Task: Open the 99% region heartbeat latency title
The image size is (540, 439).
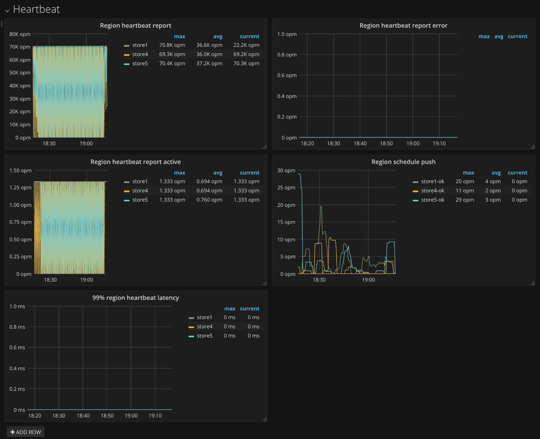Action: 136,298
